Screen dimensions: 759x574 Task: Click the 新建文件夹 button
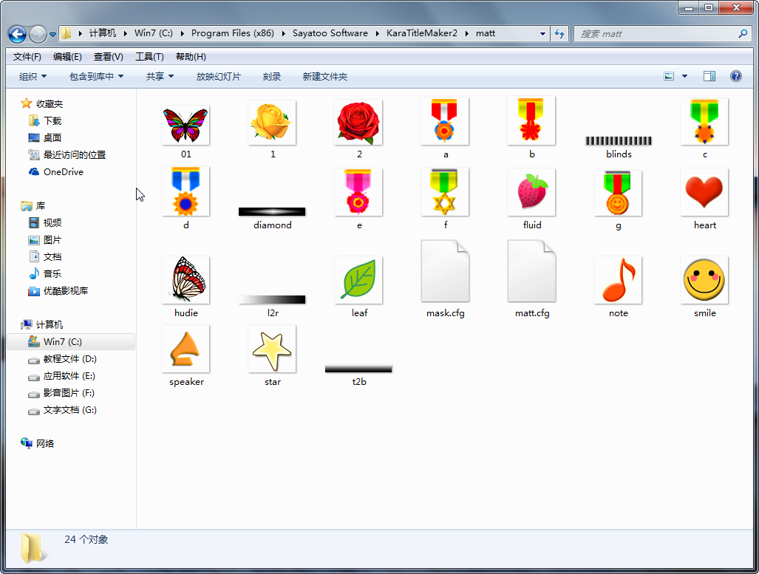[324, 77]
